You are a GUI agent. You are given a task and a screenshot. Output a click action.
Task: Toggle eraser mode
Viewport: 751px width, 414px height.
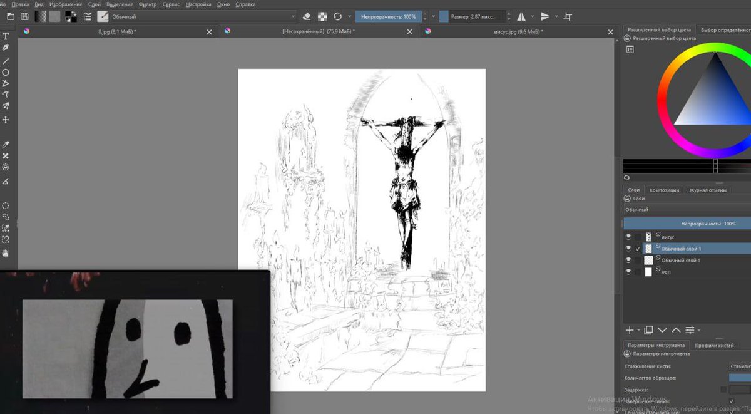pos(307,16)
